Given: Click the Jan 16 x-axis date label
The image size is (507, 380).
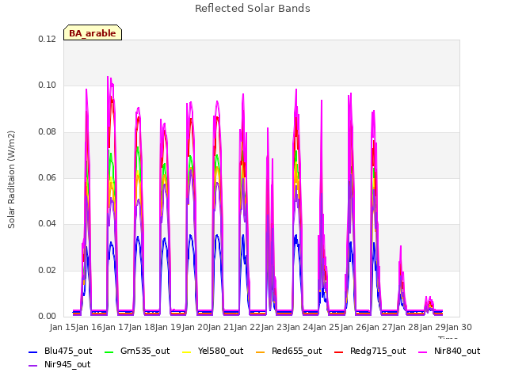Looking at the screenshot, I should pos(90,327).
